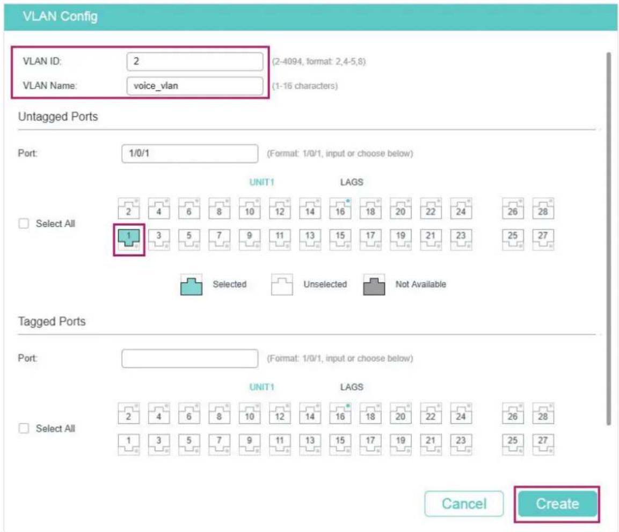The width and height of the screenshot is (619, 532).
Task: Select untagged port 16 icon
Action: pyautogui.click(x=340, y=208)
